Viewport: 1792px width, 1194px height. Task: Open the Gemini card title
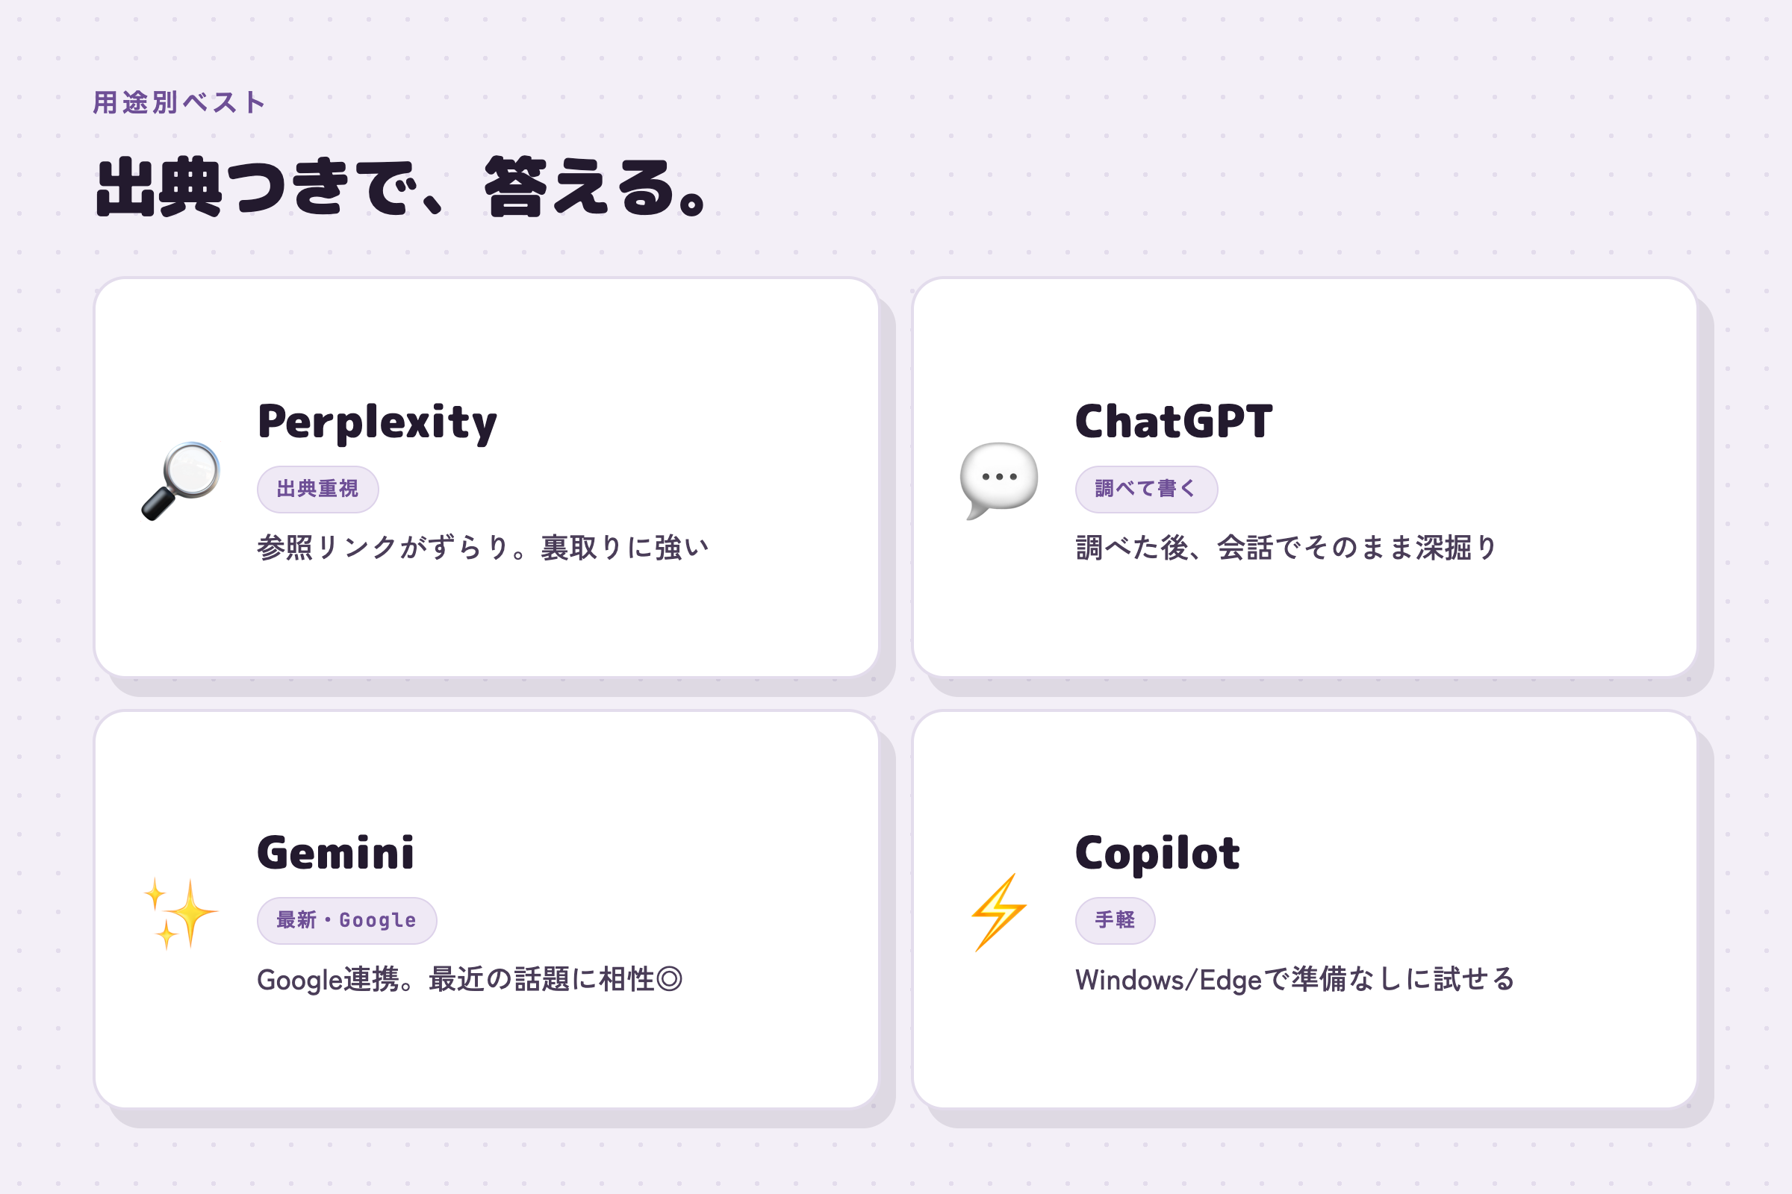(x=336, y=853)
